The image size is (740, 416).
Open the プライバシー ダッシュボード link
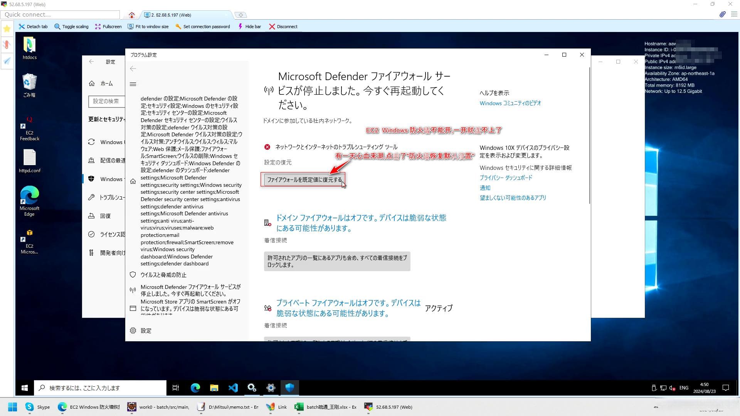coord(506,178)
